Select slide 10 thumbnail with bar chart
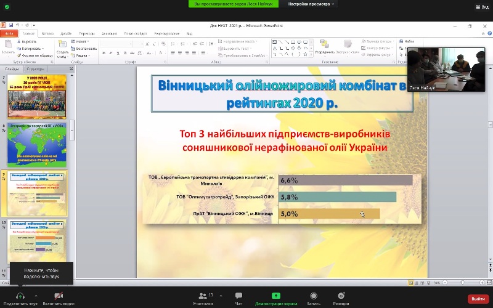The width and height of the screenshot is (493, 308). 37,241
